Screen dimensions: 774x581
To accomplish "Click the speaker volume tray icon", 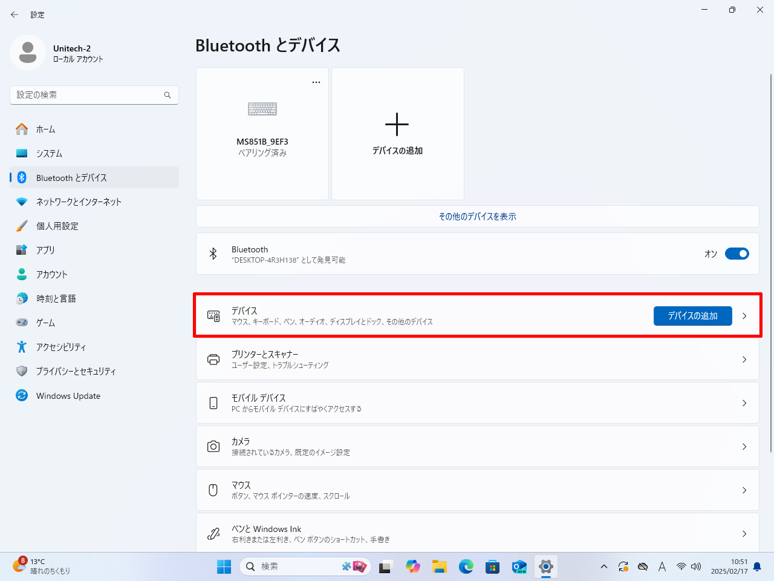I will (x=696, y=566).
